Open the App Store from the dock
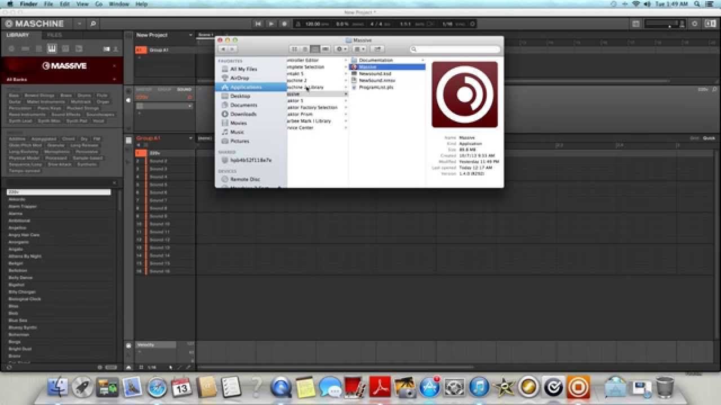This screenshot has width=721, height=405. click(x=430, y=387)
